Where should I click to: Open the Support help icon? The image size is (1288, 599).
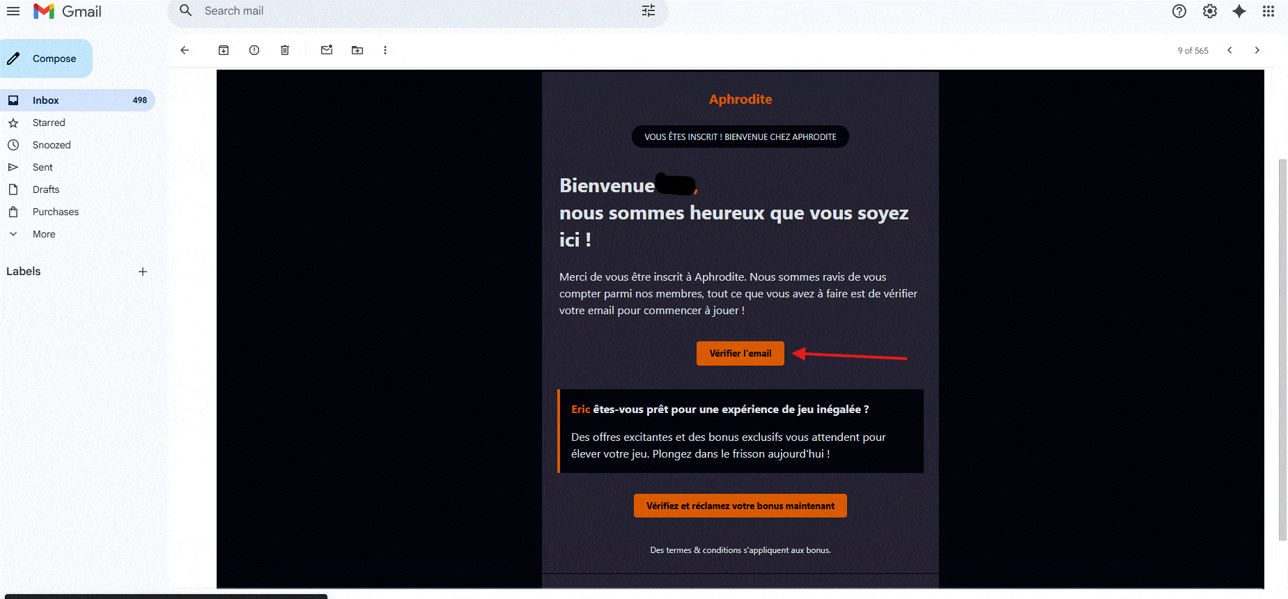pyautogui.click(x=1179, y=11)
